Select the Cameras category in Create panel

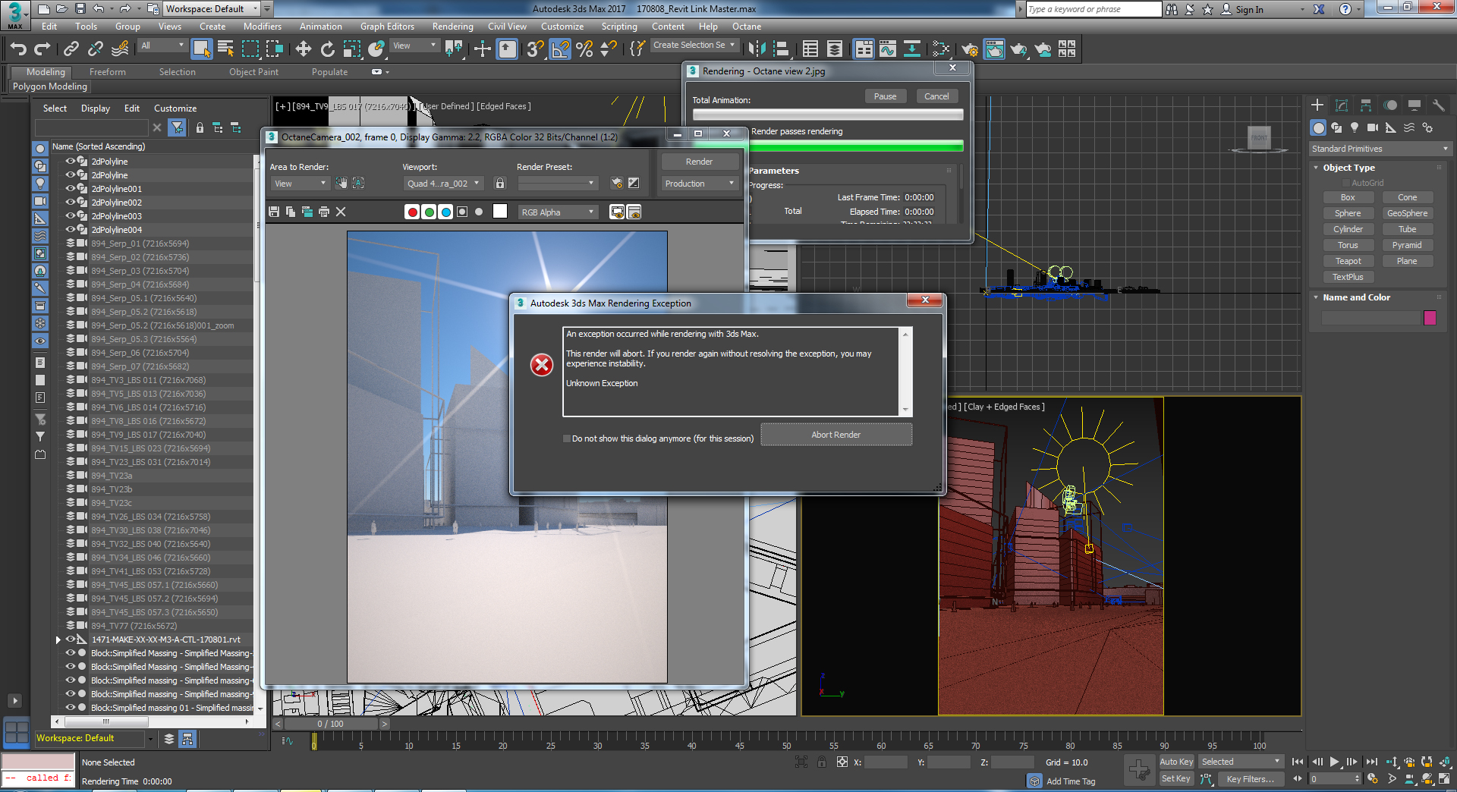point(1373,127)
